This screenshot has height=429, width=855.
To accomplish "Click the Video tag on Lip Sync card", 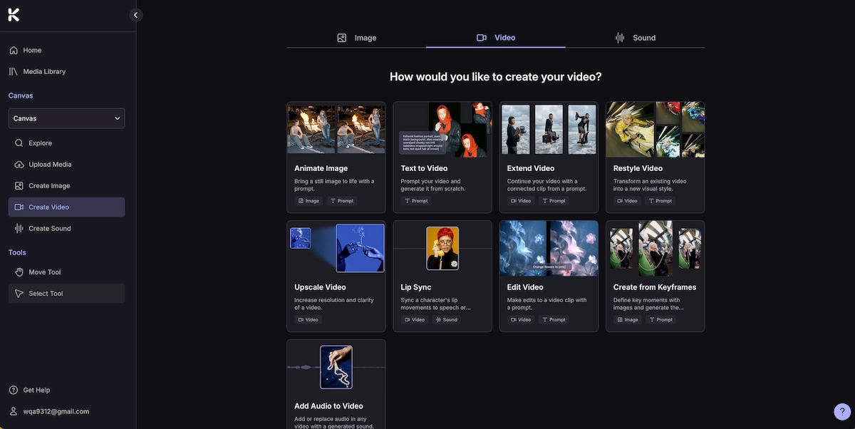I will pos(415,320).
